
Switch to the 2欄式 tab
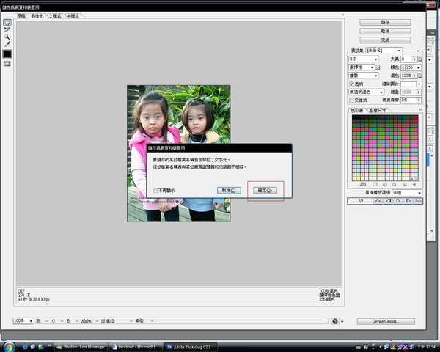[x=55, y=16]
